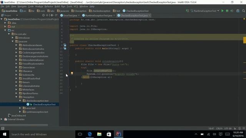Click the inspection status indicator above the scrollbar
This screenshot has width=246, height=138.
click(244, 19)
